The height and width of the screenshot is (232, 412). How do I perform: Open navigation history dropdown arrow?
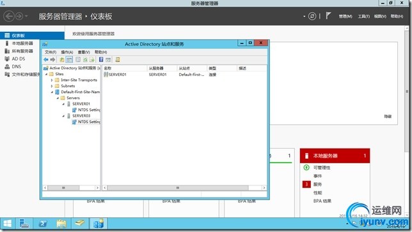[x=26, y=16]
